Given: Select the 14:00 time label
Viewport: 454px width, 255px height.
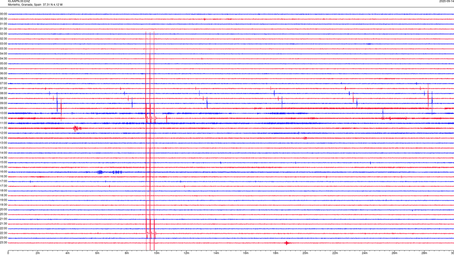Looking at the screenshot, I should coord(3,153).
